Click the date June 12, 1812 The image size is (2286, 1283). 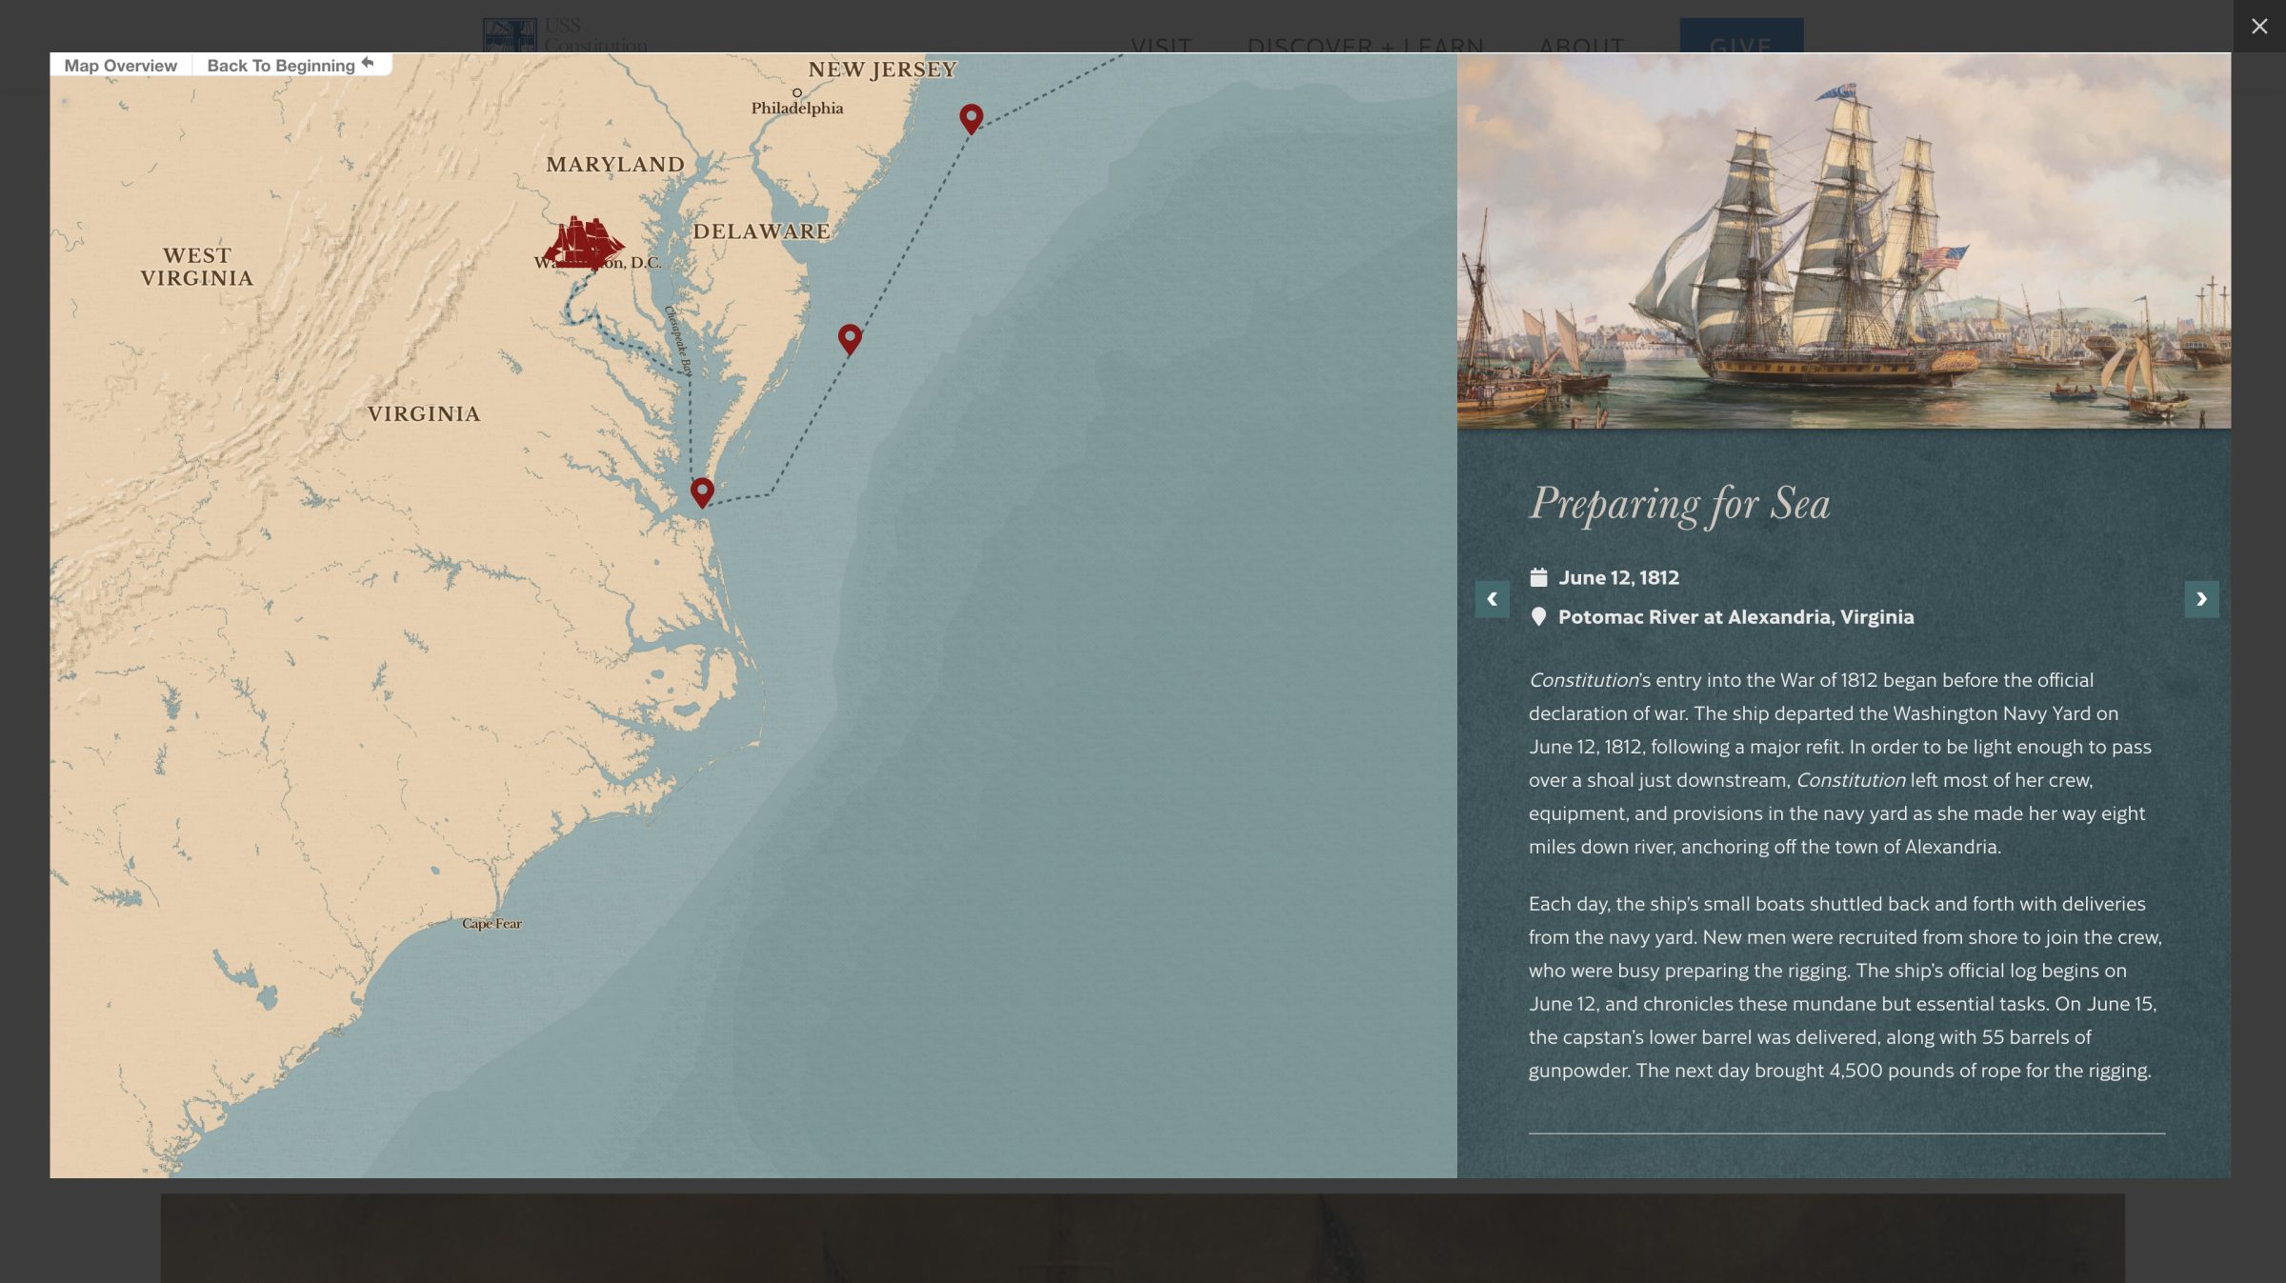click(x=1618, y=577)
